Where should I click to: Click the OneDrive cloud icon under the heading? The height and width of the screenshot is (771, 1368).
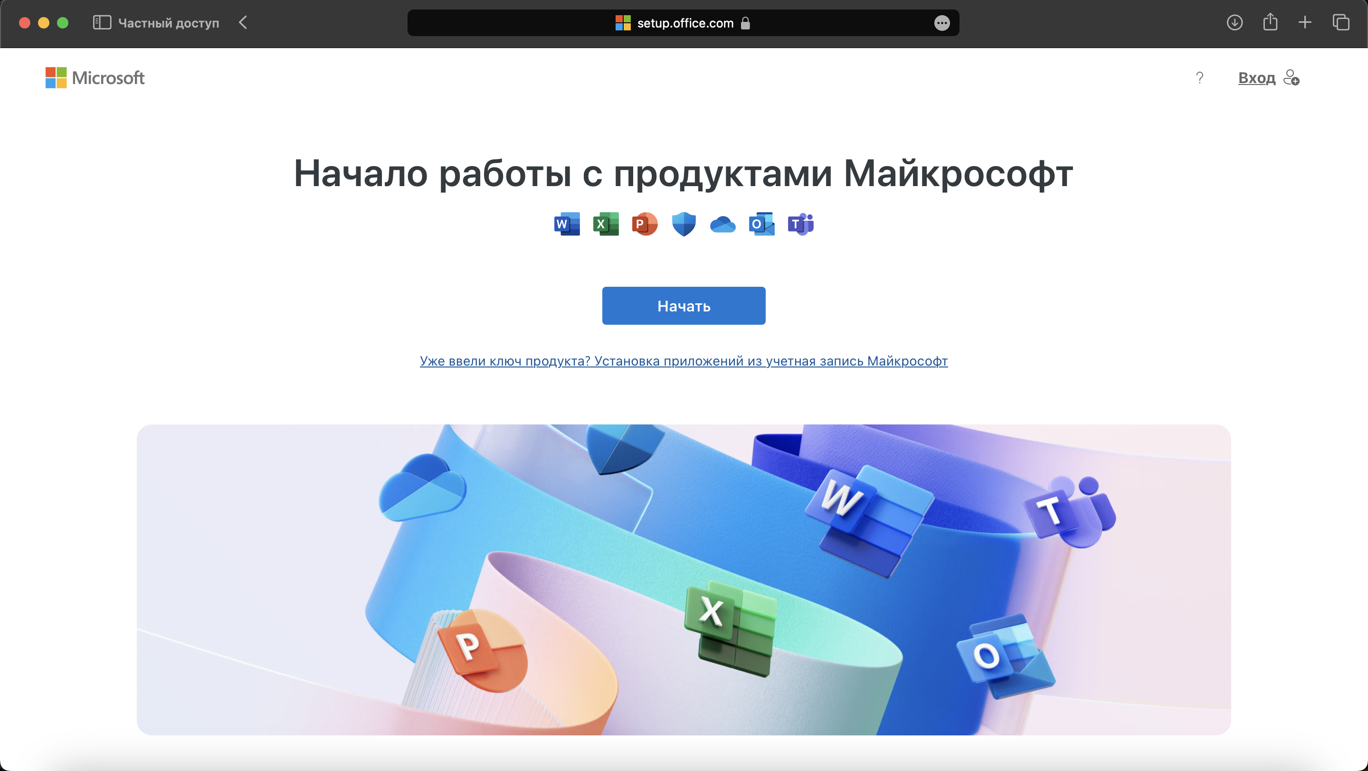click(723, 225)
